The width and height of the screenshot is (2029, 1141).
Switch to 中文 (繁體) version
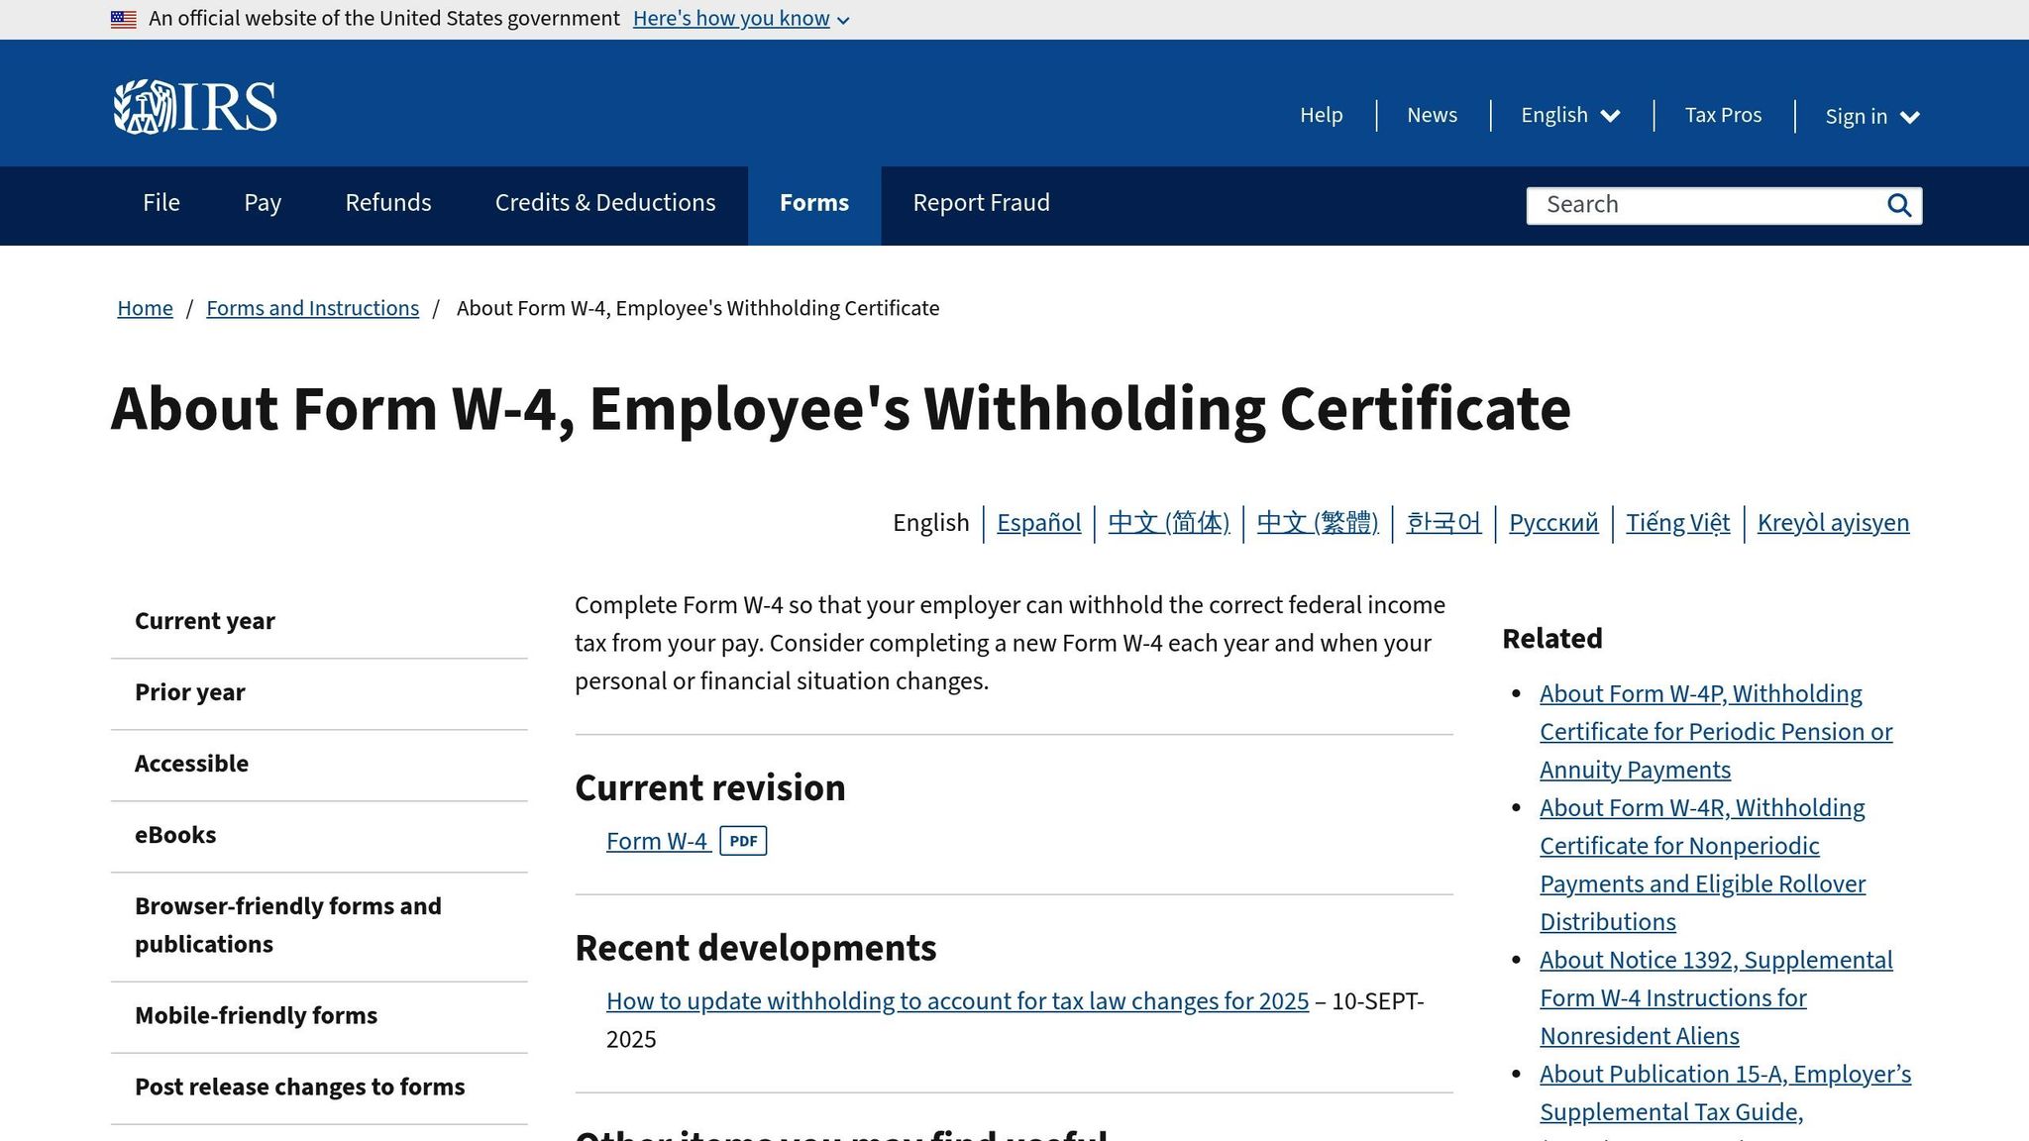click(x=1318, y=523)
